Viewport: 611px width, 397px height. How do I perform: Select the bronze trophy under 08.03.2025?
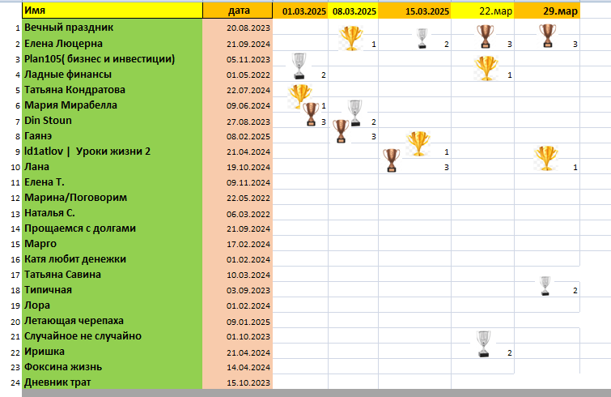pos(341,131)
